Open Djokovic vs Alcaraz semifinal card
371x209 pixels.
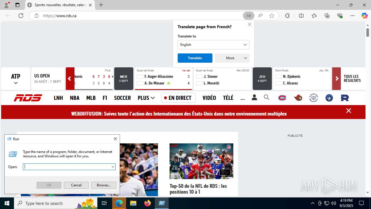302,79
